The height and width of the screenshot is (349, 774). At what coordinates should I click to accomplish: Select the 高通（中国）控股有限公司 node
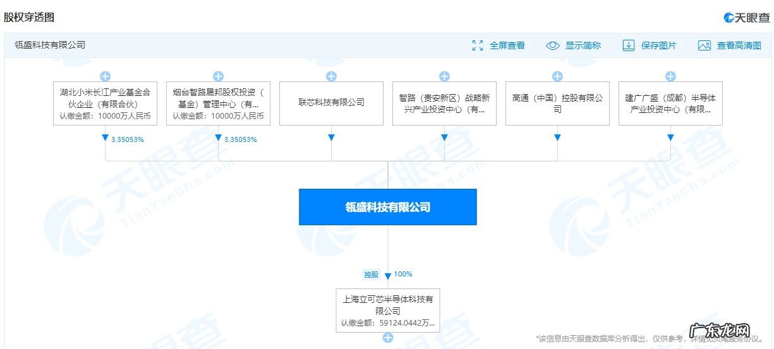coord(557,104)
